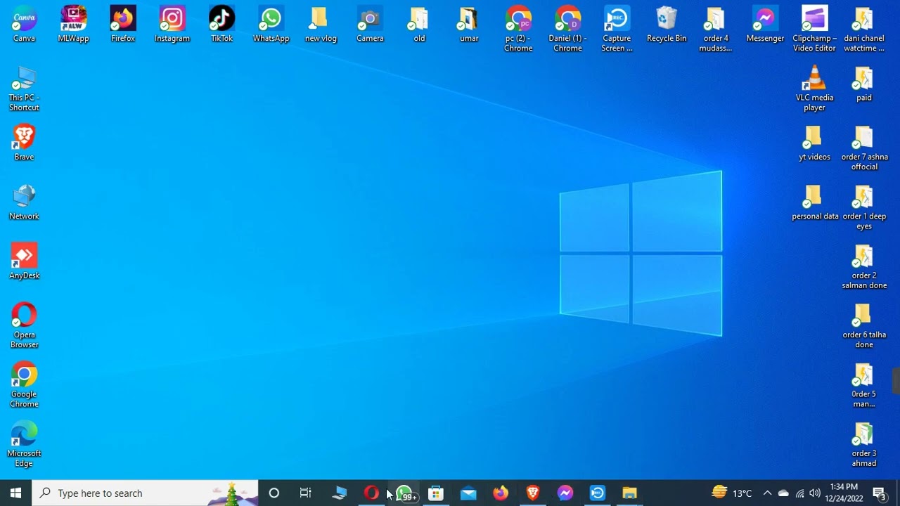Screen dimensions: 900x506
Task: Open Cortana from the taskbar
Action: 274,493
